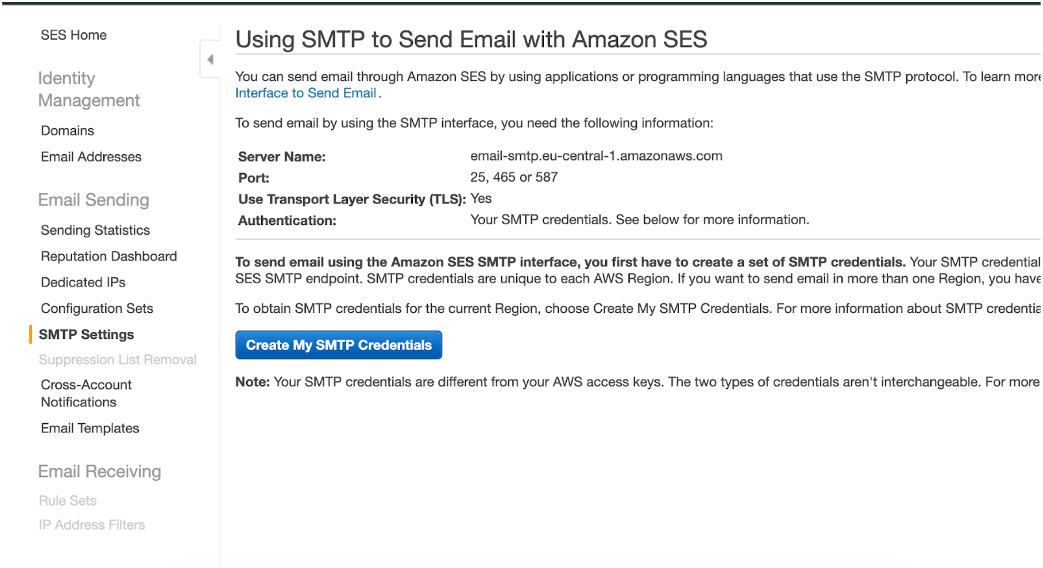Open Suppression List Removal
Screen dimensions: 1043x568
[117, 360]
